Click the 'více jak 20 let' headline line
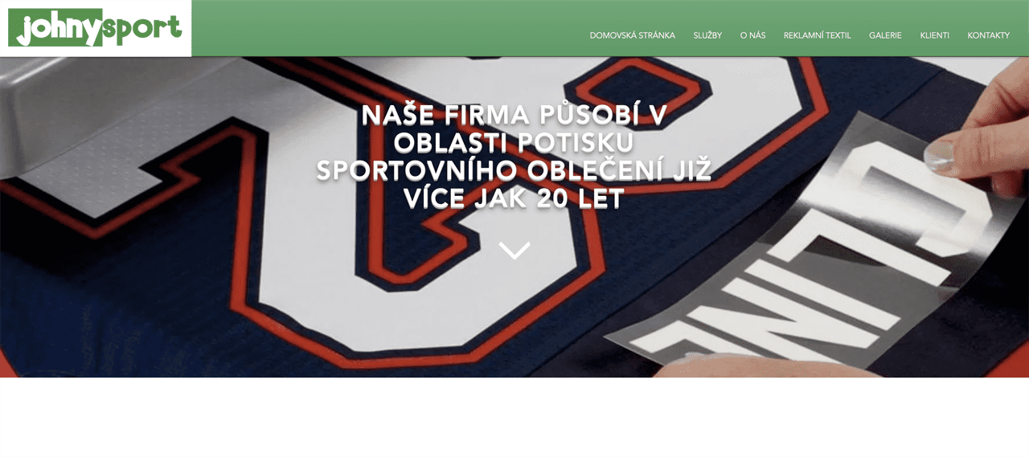 click(514, 199)
